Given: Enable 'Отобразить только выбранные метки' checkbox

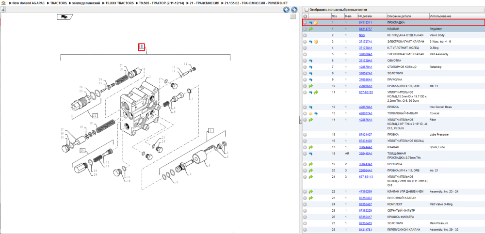Looking at the screenshot, I should (x=306, y=10).
